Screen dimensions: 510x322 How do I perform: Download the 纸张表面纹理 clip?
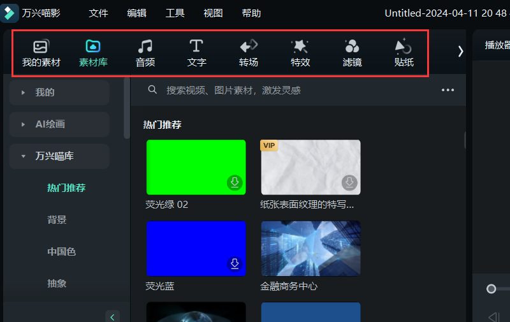(x=349, y=182)
